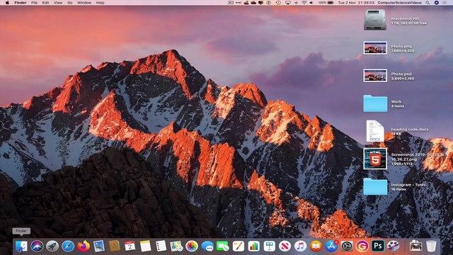Open iTunes music note icon in Dock

[300, 246]
